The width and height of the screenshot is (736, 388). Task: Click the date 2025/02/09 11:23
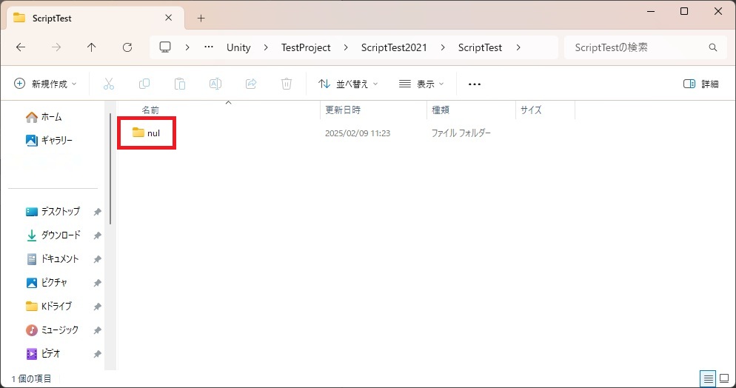tap(358, 133)
